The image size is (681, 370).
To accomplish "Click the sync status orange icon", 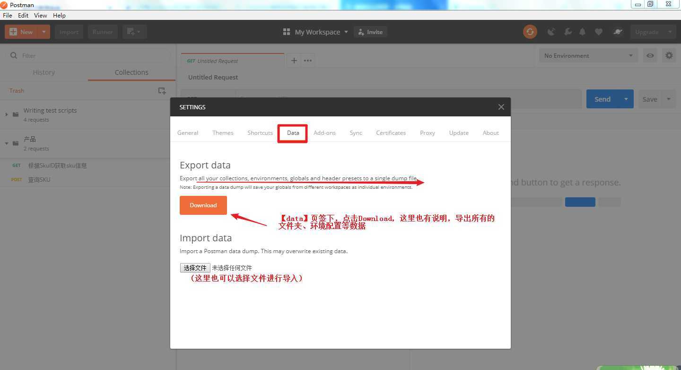I will coord(530,32).
